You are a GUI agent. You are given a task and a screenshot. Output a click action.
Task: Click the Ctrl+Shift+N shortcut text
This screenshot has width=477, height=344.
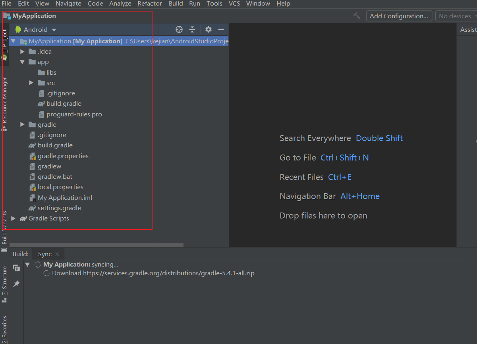tap(345, 158)
